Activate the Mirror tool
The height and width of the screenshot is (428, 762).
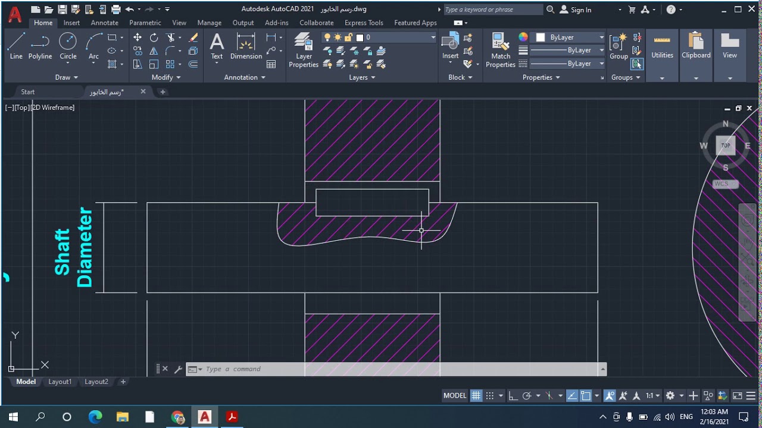pos(154,51)
